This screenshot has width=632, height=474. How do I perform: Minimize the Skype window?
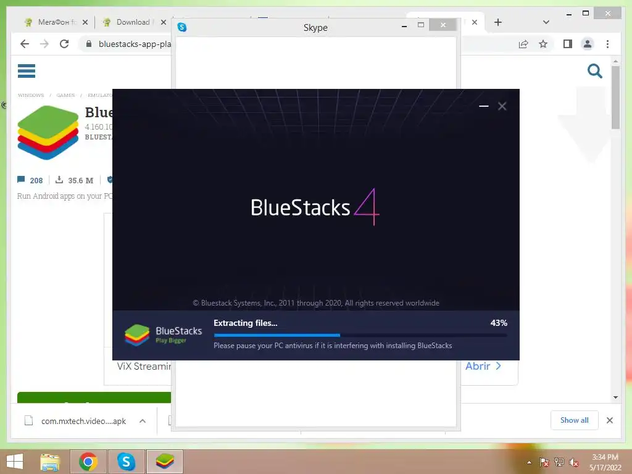(404, 26)
